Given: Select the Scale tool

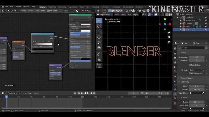Looking at the screenshot, I should (x=99, y=43).
